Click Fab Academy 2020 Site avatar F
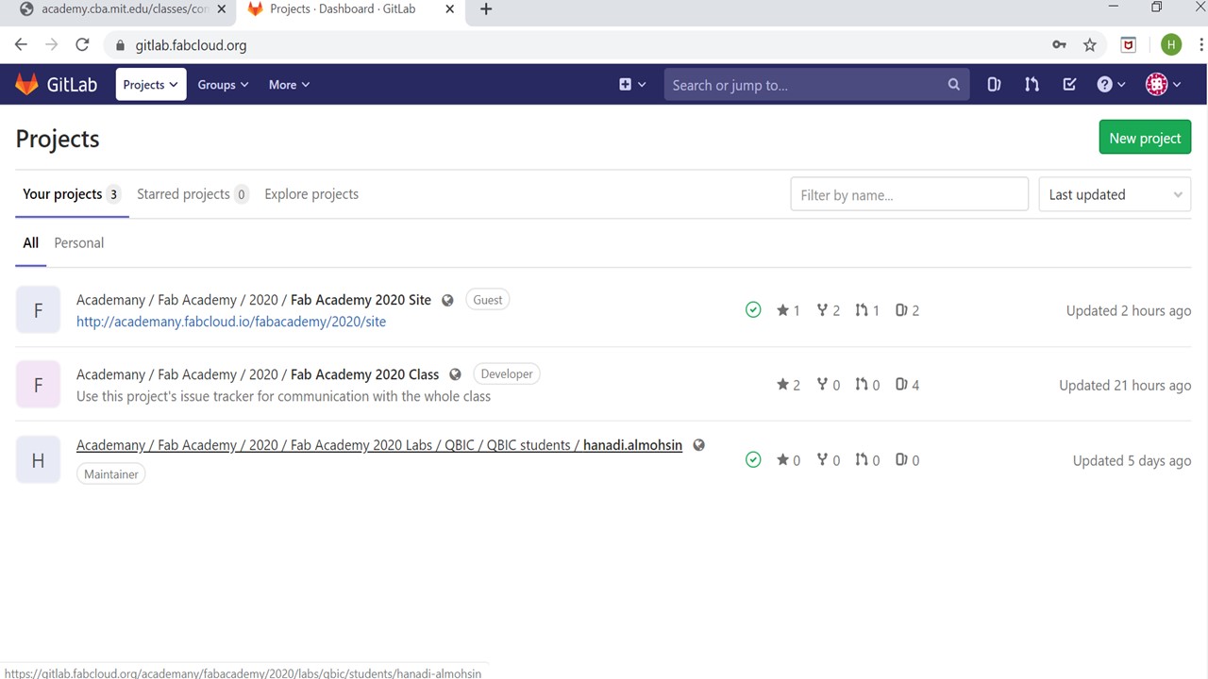 (38, 310)
